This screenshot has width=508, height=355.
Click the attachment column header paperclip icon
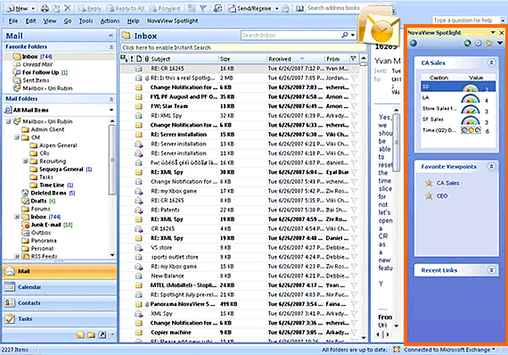(x=147, y=59)
